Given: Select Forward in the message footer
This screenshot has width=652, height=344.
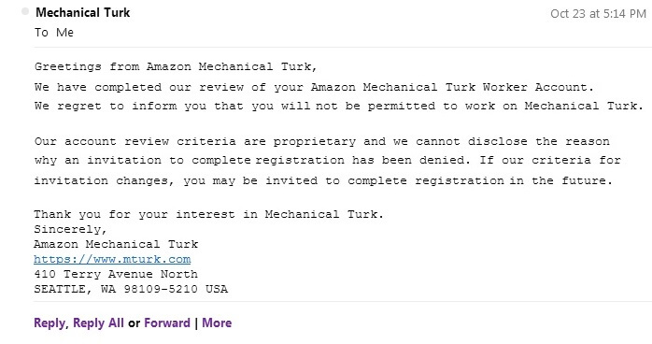Looking at the screenshot, I should (167, 322).
